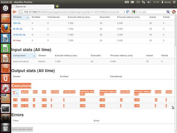177x133 pixels.
Task: Sort Executors by Capacity (last 10m) header
Action: click(x=87, y=93)
